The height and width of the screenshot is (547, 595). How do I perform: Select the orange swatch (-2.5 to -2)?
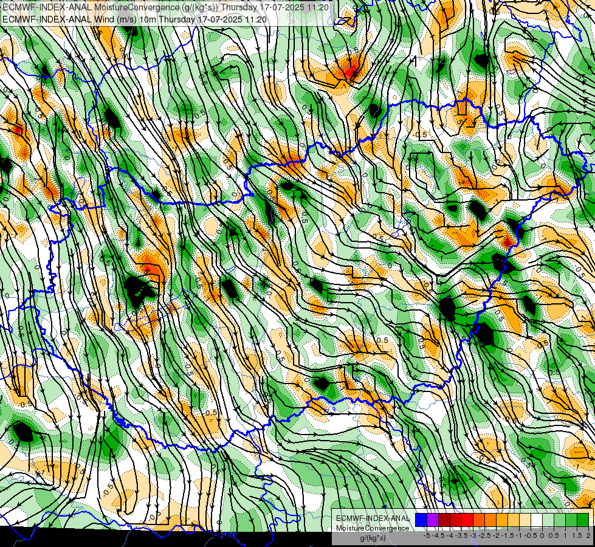pos(490,520)
